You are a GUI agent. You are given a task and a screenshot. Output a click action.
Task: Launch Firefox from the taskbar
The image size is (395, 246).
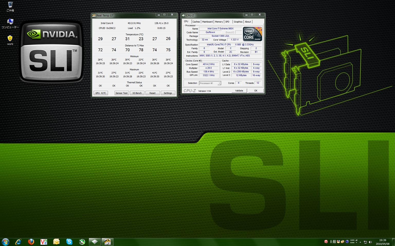[31, 242]
